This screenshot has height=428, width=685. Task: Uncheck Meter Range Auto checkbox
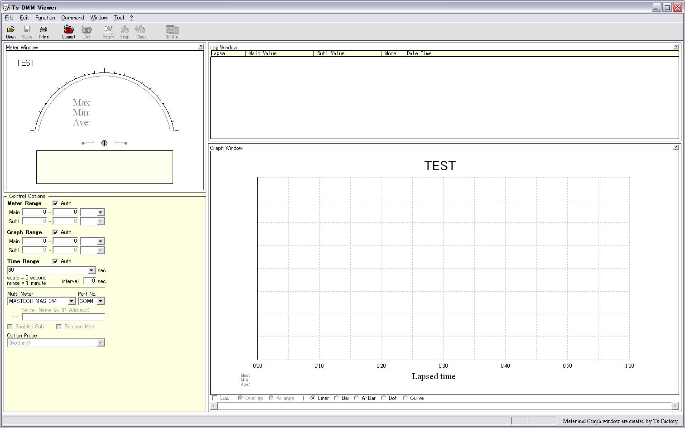pos(55,203)
